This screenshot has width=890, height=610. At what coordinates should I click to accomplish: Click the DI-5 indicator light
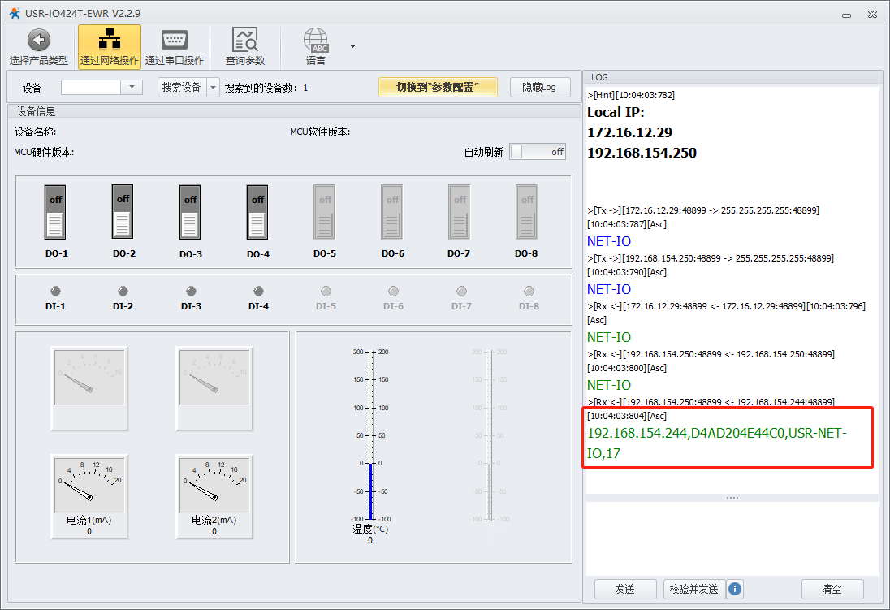(326, 292)
